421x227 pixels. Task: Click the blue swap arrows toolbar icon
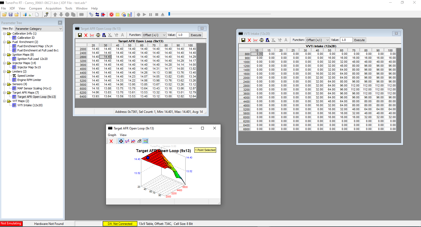[x=97, y=15]
